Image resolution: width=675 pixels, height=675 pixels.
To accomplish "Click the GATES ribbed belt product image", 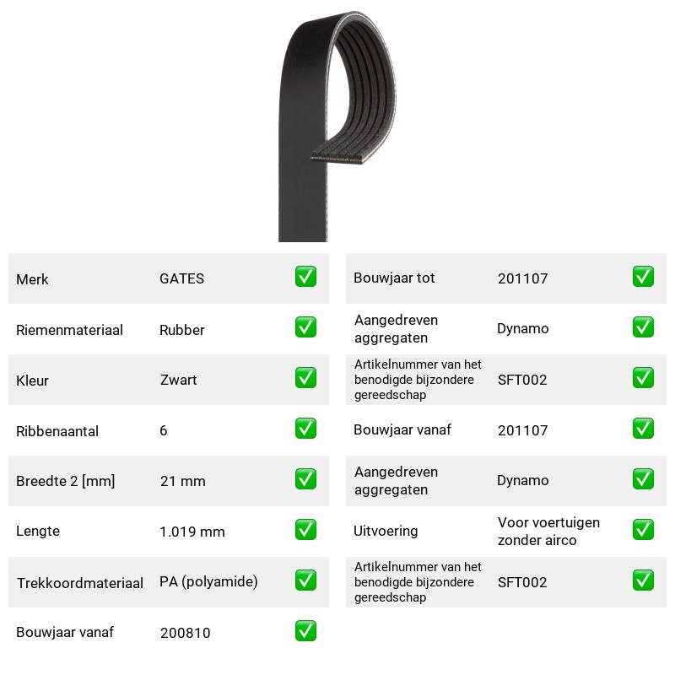I will click(337, 126).
